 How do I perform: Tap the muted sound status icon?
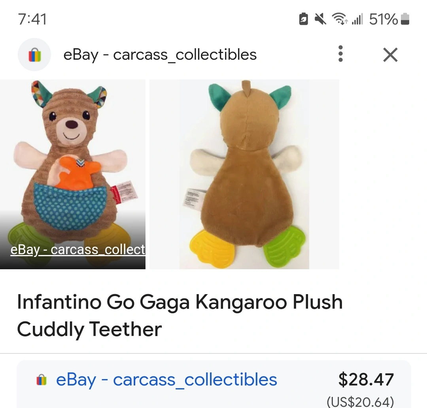coord(320,19)
